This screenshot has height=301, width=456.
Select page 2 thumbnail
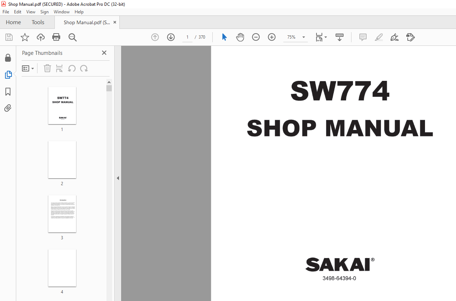62,160
